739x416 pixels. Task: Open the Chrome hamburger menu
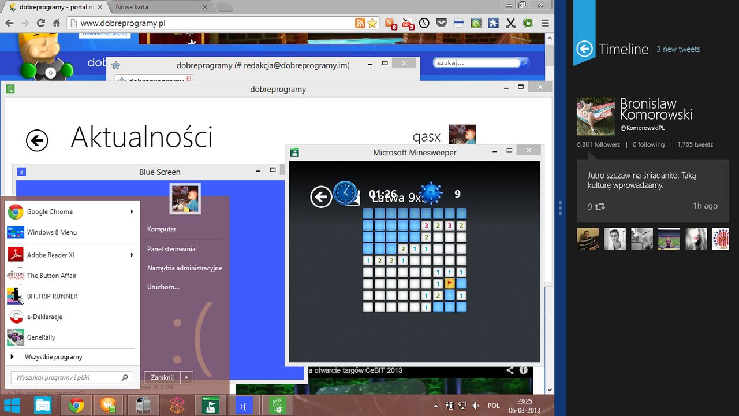pyautogui.click(x=545, y=23)
